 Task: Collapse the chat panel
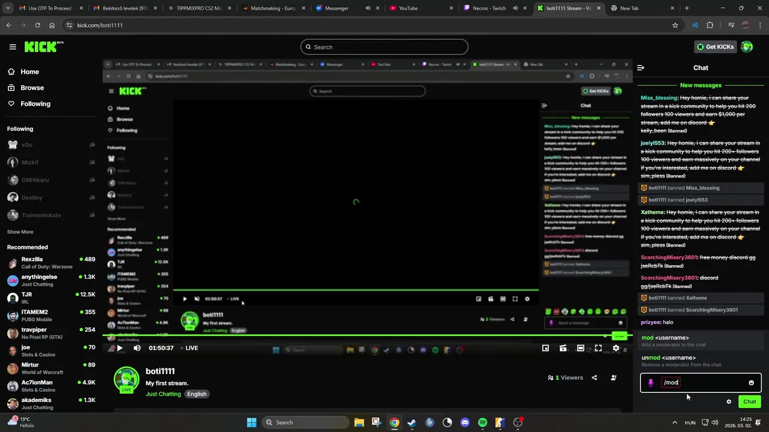(640, 68)
